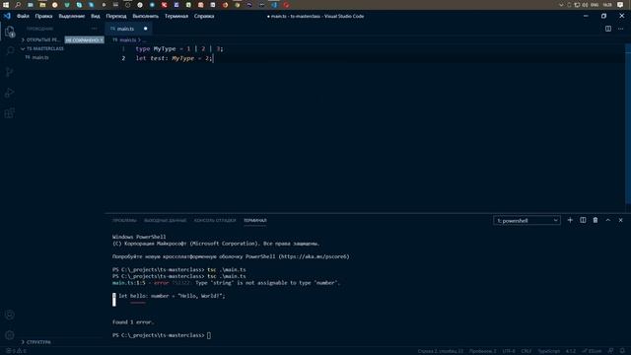The image size is (631, 355).
Task: Open the Переход menu
Action: click(116, 16)
